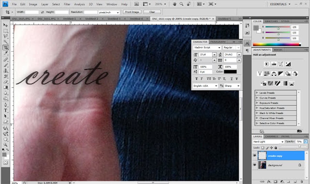This screenshot has width=310, height=184.
Task: Toggle lock image pixels
Action: pyautogui.click(x=267, y=148)
